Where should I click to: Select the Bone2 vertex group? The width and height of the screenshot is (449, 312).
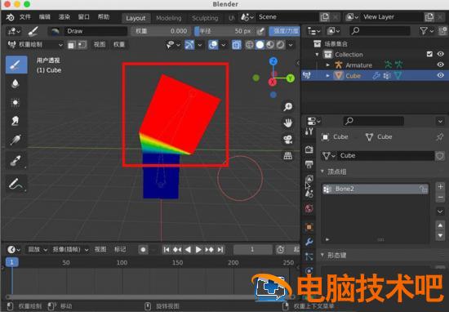pyautogui.click(x=376, y=189)
